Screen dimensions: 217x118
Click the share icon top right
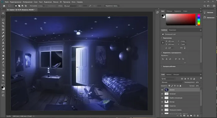tap(214, 6)
